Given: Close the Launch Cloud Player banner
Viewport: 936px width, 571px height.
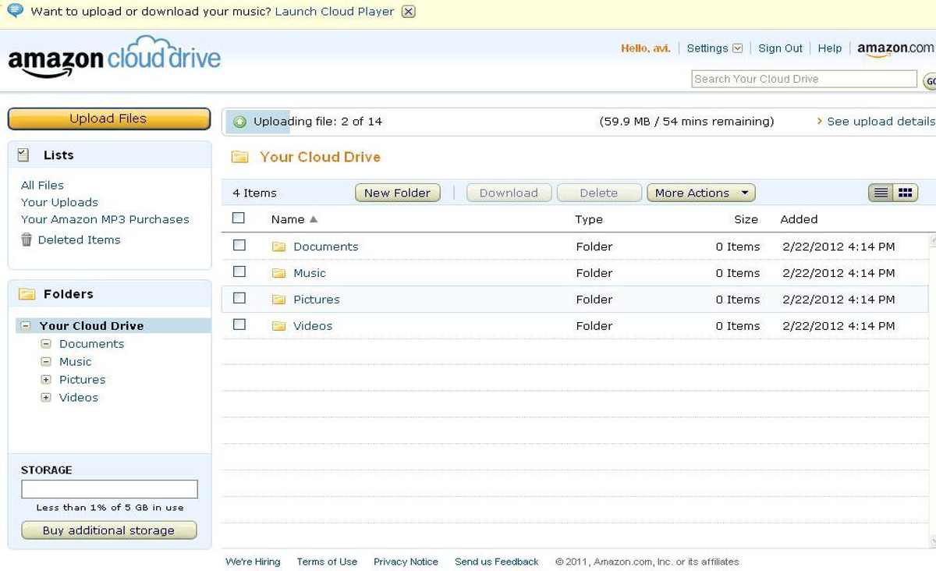Looking at the screenshot, I should pos(408,12).
